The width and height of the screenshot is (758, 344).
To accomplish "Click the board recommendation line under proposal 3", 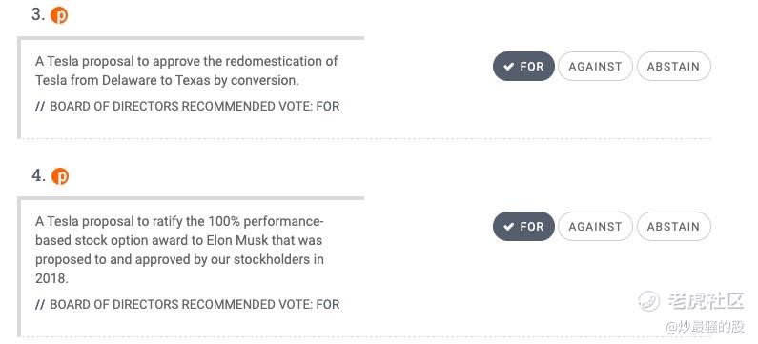I will point(188,107).
